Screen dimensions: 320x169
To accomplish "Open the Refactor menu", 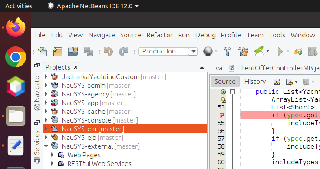I will coord(160,35).
